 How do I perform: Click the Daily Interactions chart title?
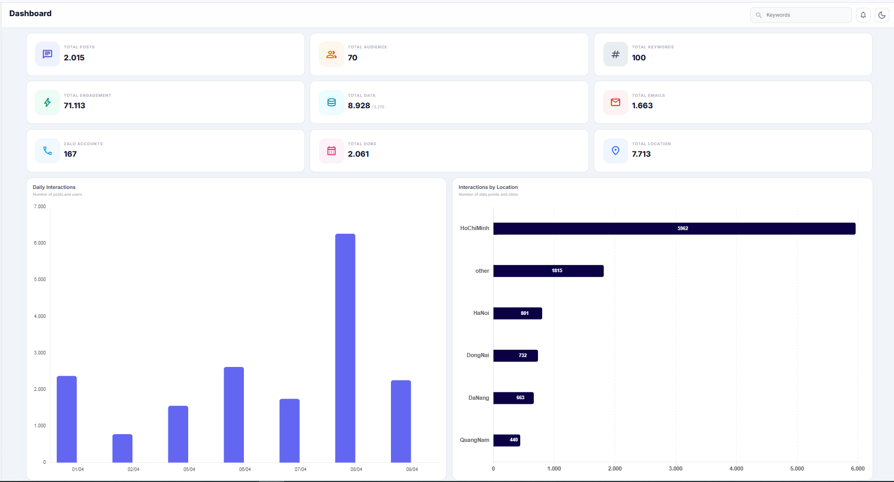[x=54, y=187]
